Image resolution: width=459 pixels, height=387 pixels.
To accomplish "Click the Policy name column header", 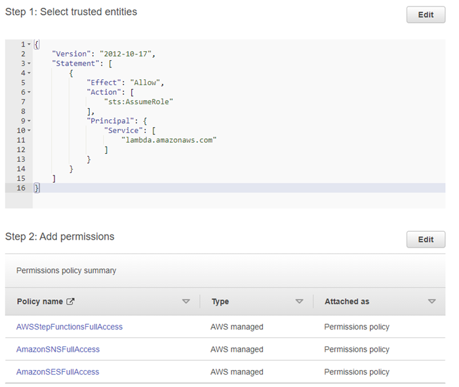I will [39, 302].
